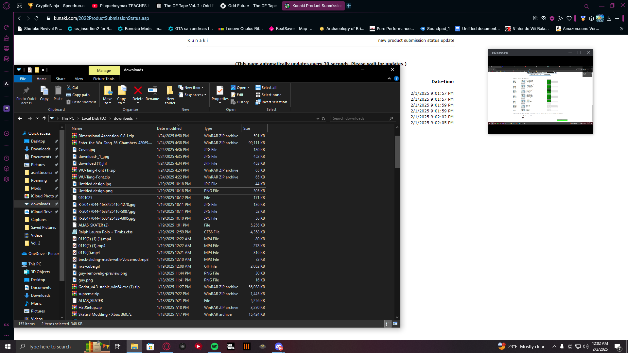
Task: Expand the Move to dropdown
Action: click(108, 101)
